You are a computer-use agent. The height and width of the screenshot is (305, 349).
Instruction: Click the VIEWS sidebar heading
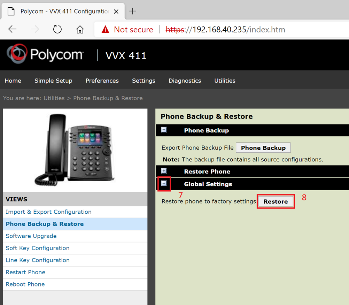[16, 199]
